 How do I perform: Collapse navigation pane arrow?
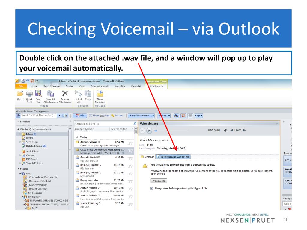[x=70, y=121]
